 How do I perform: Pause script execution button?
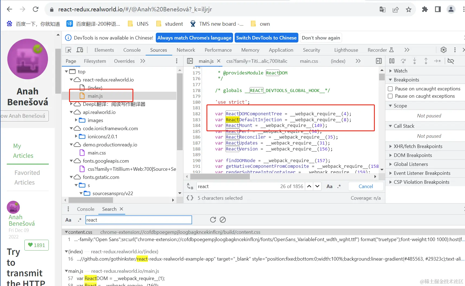pyautogui.click(x=392, y=61)
